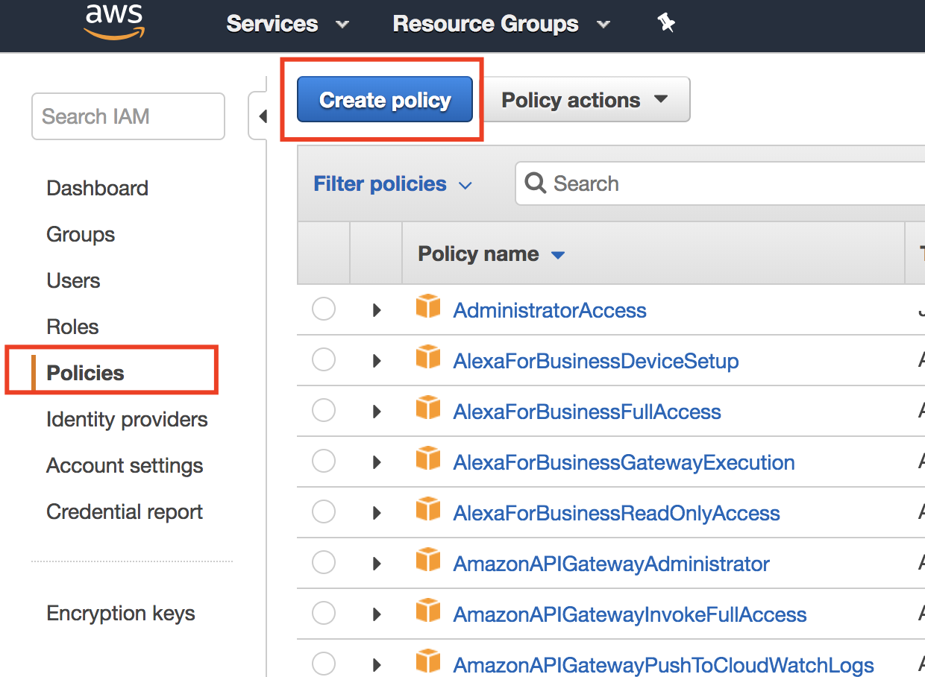Click the policy icon next to AlexaForBusinessFullAccess
Viewport: 925px width, 677px height.
[x=428, y=409]
